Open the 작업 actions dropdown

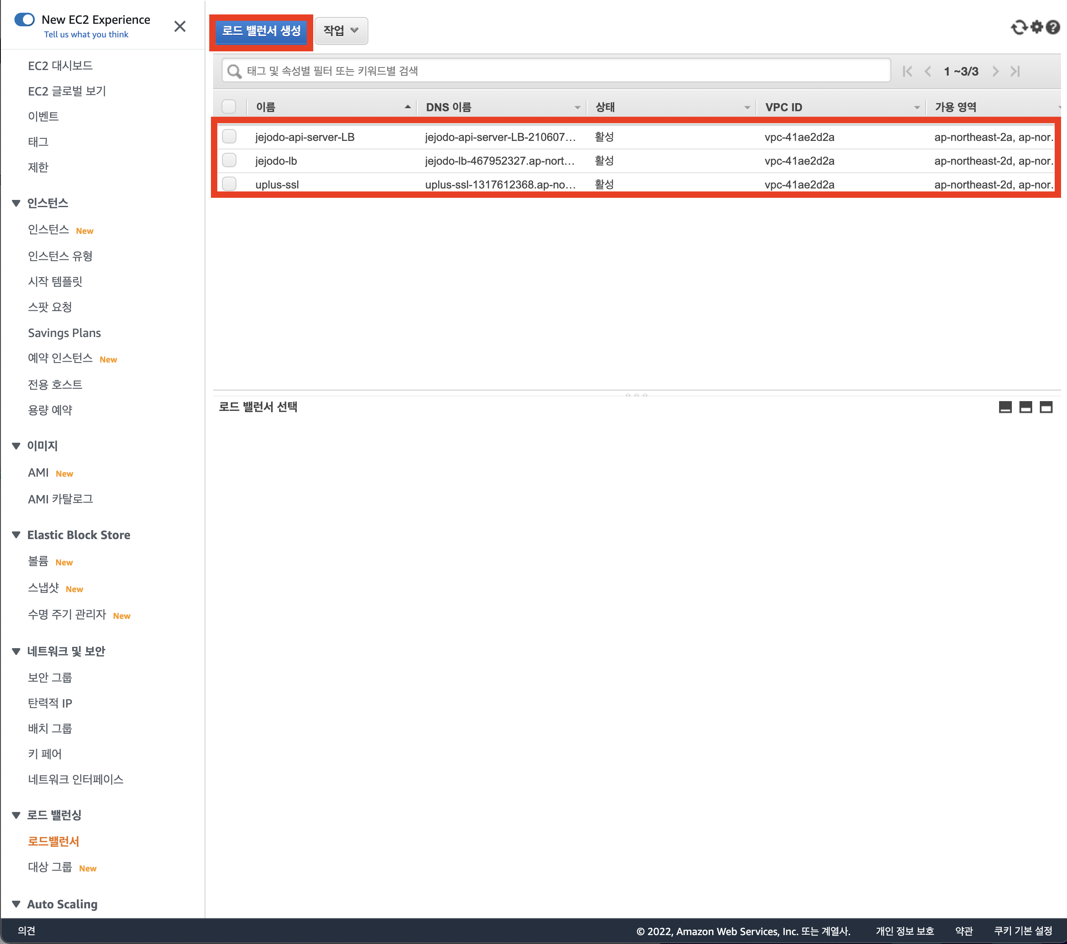341,31
